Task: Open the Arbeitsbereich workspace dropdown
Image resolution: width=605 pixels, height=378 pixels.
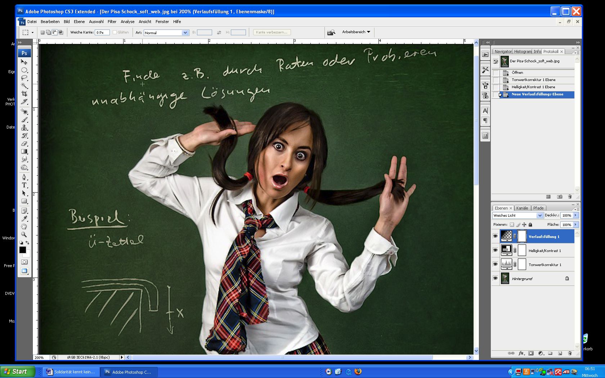Action: coord(356,32)
